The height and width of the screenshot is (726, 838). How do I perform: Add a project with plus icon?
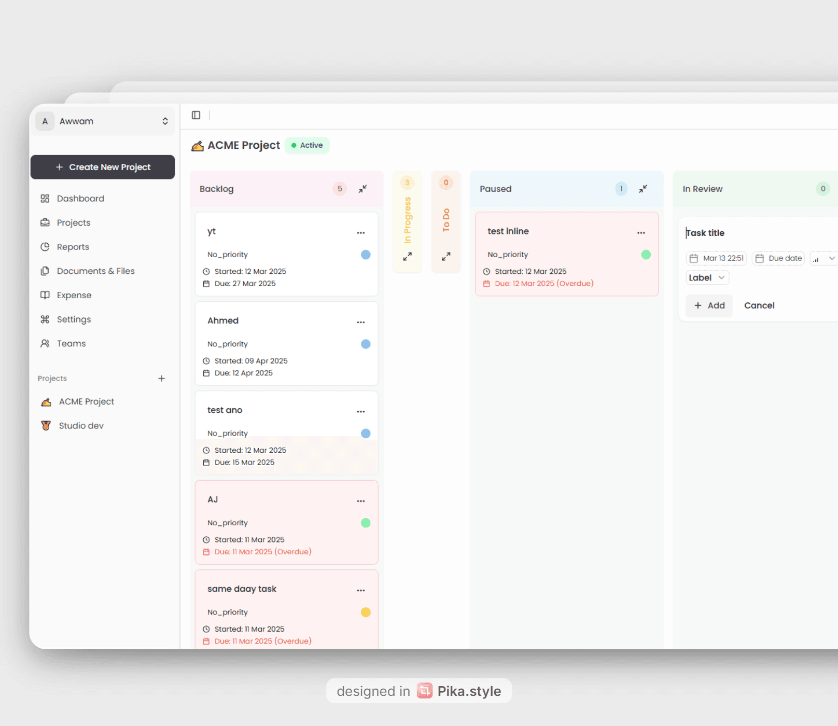tap(161, 379)
